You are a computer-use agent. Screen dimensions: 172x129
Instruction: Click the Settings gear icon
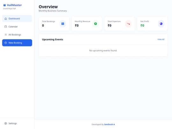[x=6, y=123]
